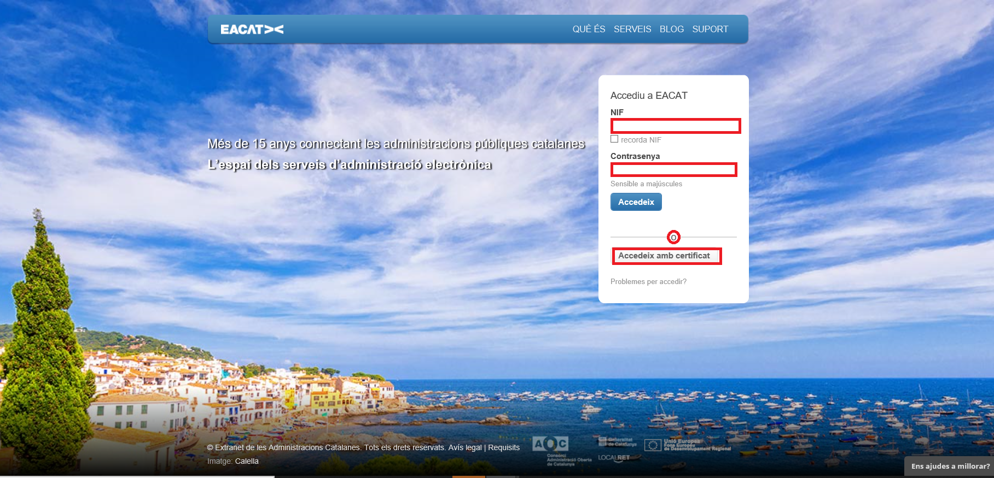
Task: Click the 'recorda NIF' label text
Action: pos(641,140)
